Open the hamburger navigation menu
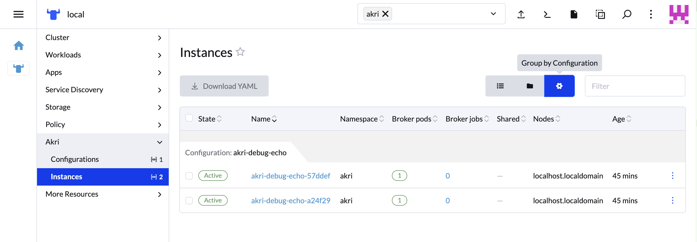Viewport: 697px width, 242px height. (19, 14)
